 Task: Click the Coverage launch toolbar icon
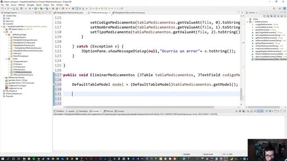tap(41, 8)
